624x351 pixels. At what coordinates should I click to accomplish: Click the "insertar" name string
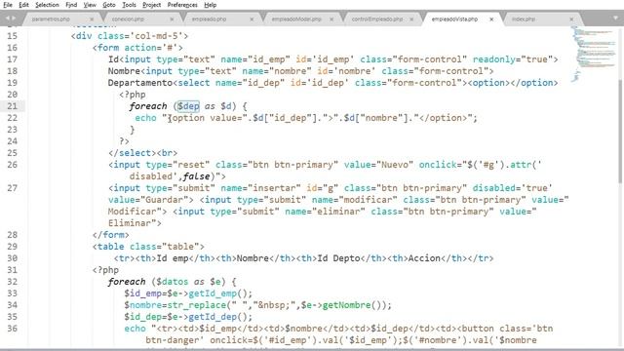[274, 188]
